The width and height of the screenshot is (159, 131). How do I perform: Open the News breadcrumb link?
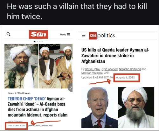(x=10, y=93)
